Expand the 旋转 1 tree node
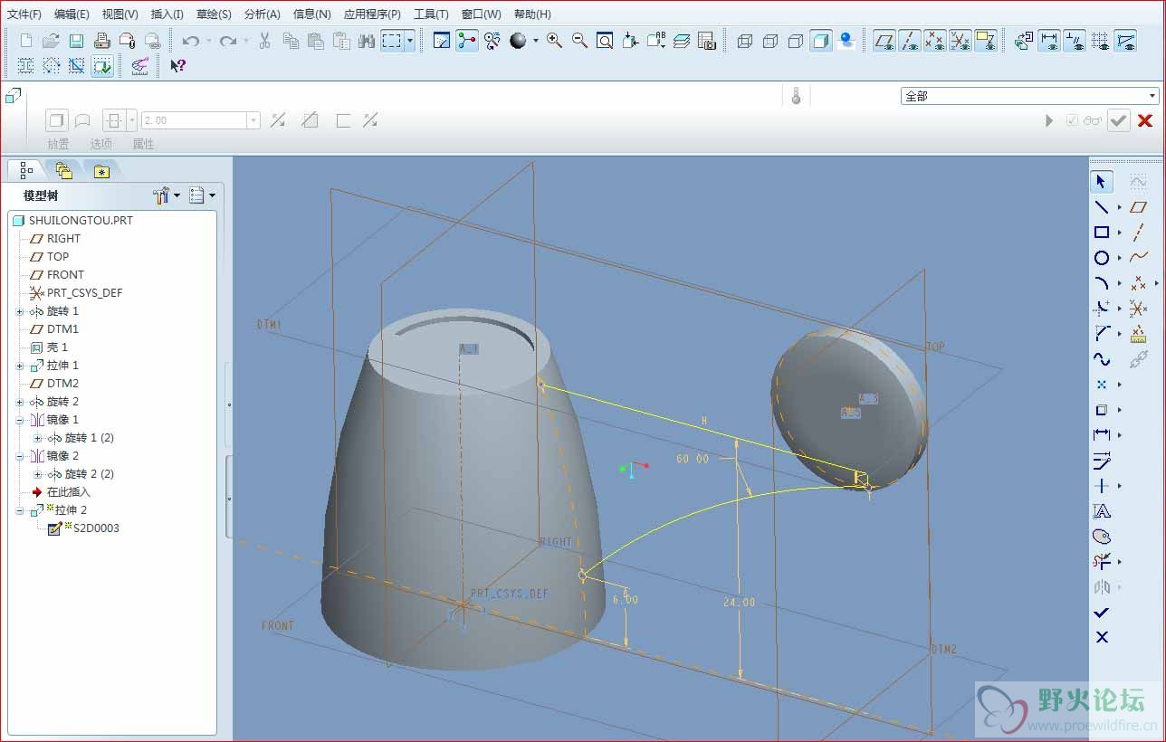Image resolution: width=1166 pixels, height=742 pixels. 20,311
